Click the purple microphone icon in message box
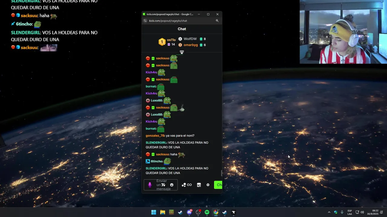Screen dimensions: 387x217 tap(150, 185)
